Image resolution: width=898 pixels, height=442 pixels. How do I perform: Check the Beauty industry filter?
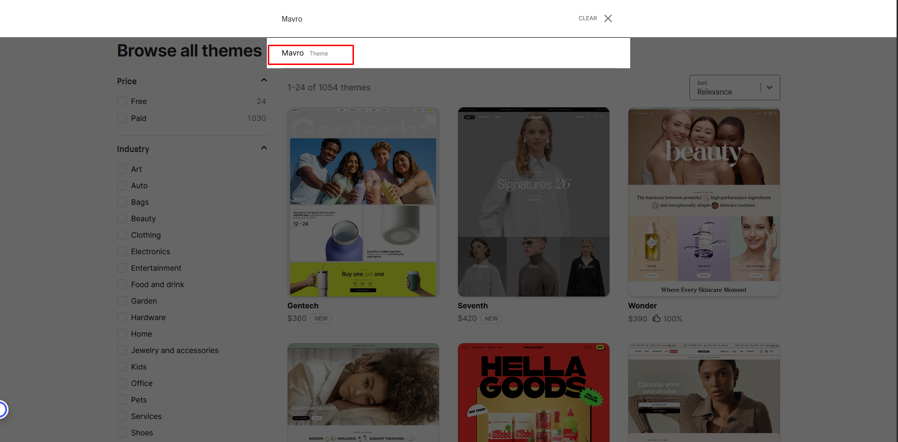point(122,218)
